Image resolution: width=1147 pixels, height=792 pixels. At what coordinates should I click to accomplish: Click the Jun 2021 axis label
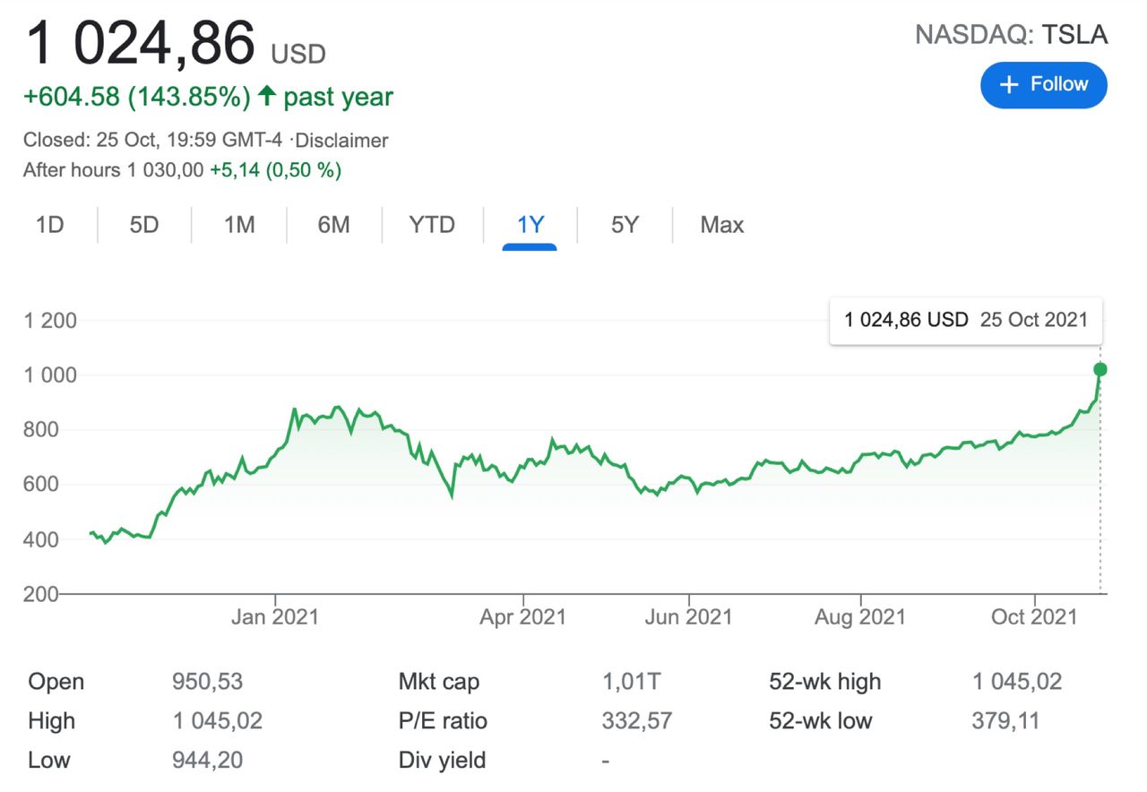point(689,617)
